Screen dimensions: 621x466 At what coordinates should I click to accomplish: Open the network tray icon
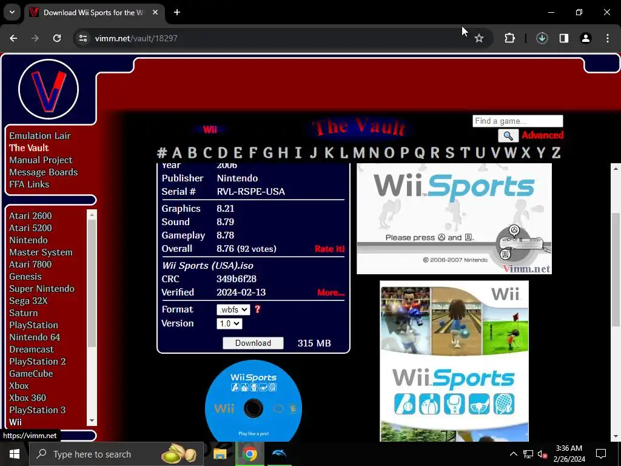coord(528,454)
